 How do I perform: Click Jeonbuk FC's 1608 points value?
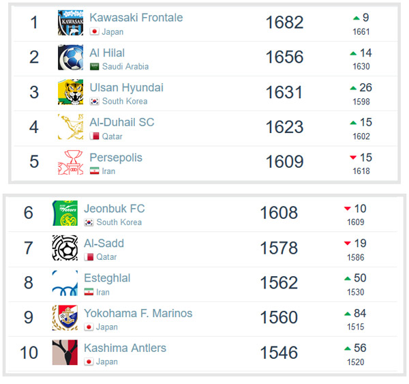pos(279,213)
